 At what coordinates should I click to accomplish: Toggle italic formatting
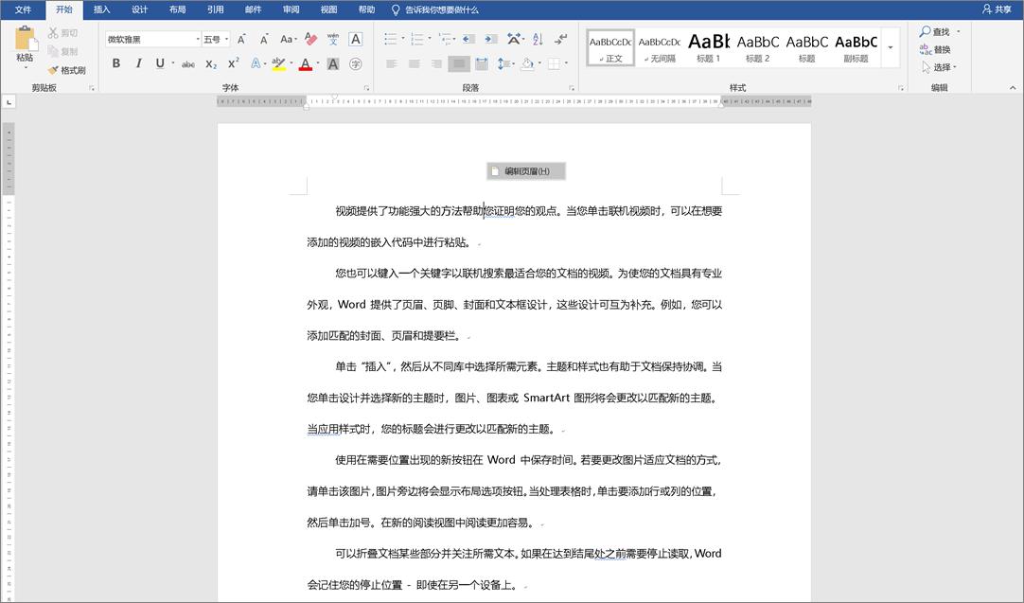[x=138, y=63]
